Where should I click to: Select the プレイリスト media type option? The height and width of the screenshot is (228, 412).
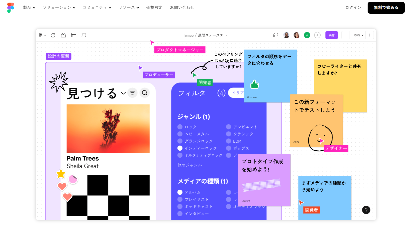180,199
